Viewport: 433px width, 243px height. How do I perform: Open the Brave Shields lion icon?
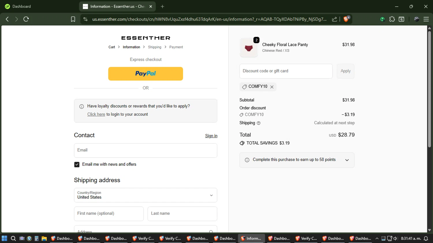[x=346, y=19]
